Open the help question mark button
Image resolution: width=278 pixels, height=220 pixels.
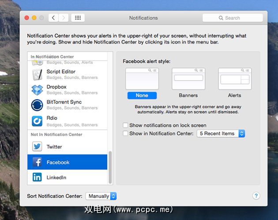point(256,196)
